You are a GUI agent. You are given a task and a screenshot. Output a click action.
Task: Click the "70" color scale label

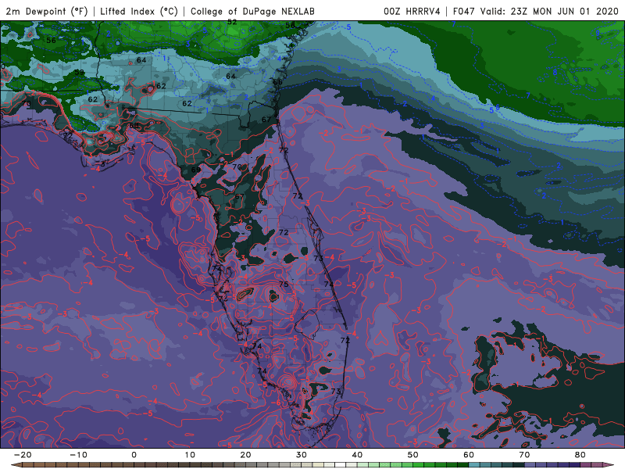tap(524, 455)
